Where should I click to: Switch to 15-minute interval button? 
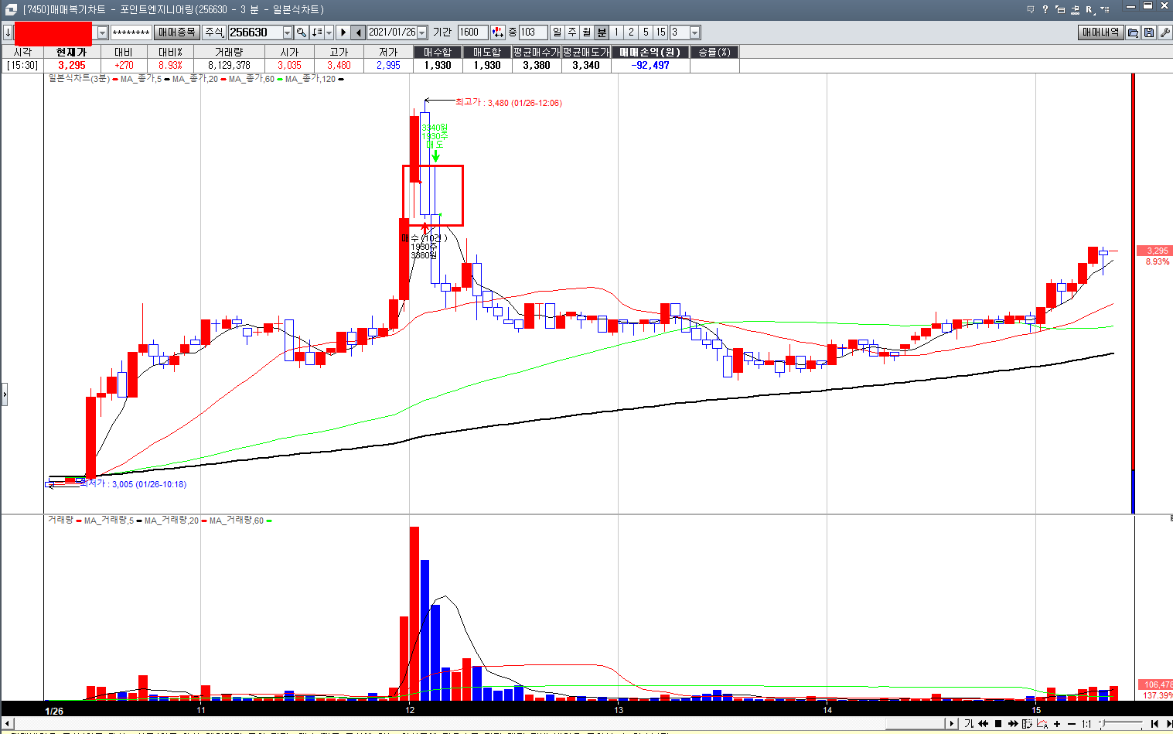pos(660,32)
